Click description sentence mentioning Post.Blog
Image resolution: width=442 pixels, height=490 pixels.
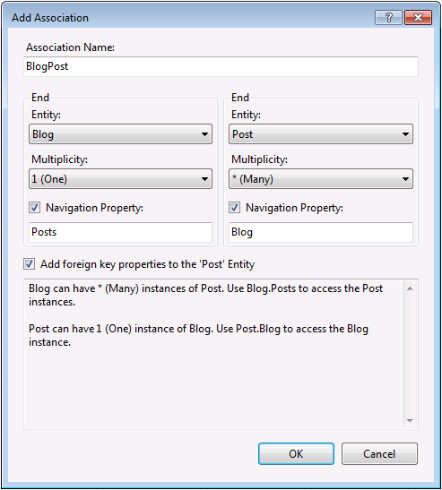[x=198, y=335]
